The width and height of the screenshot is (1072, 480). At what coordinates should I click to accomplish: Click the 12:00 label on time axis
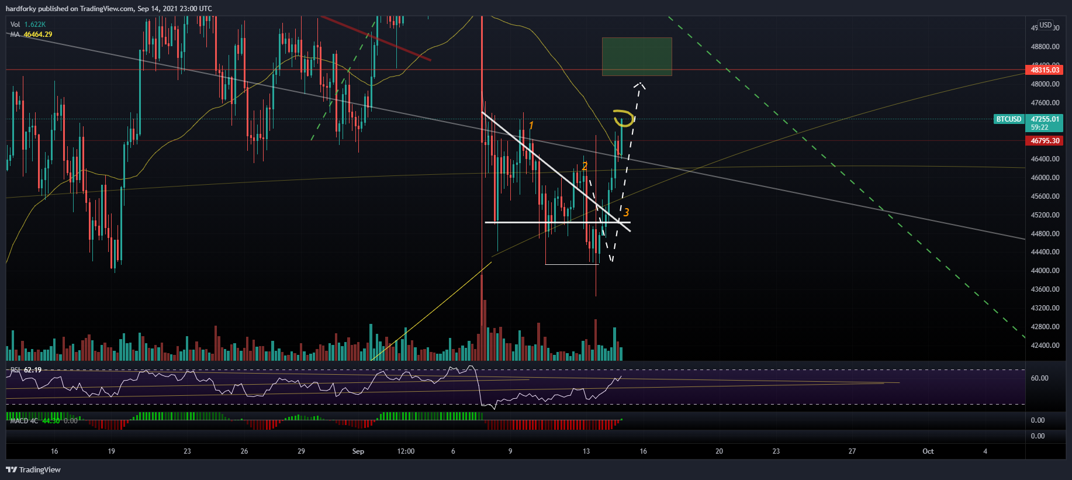(x=406, y=451)
